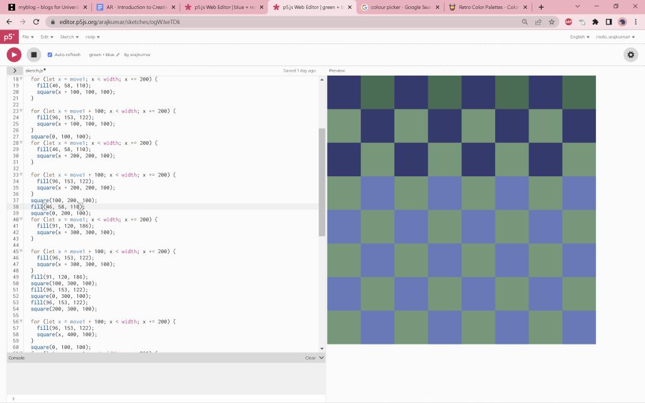
Task: Fold code at line 28
Action: click(x=21, y=143)
